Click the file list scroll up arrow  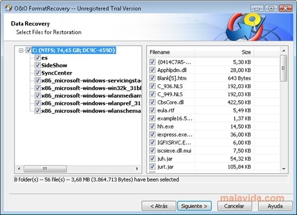[x=283, y=51]
